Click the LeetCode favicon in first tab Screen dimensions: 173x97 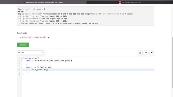[25, 2]
